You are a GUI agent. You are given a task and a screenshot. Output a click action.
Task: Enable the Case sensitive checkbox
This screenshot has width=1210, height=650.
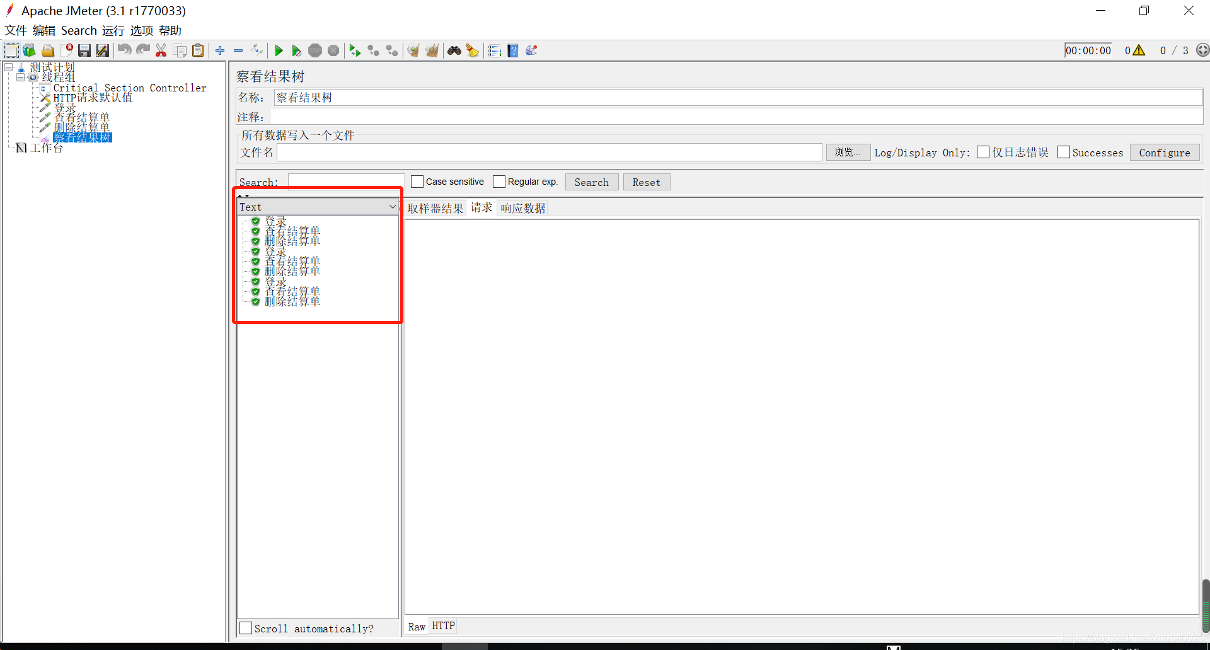[x=417, y=182]
